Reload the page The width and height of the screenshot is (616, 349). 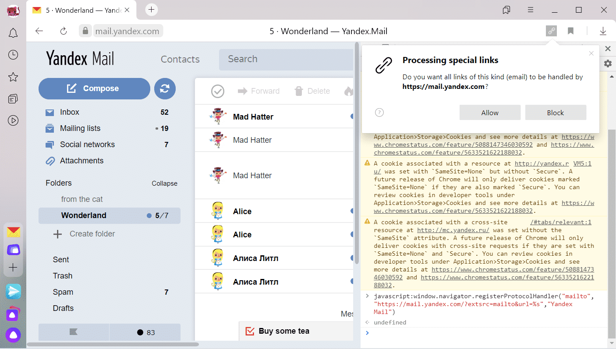64,31
